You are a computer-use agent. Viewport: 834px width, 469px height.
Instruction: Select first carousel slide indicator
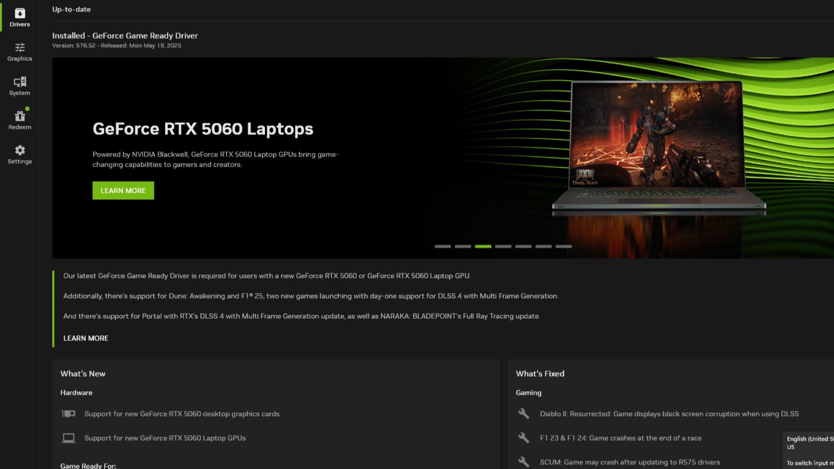[x=443, y=246]
